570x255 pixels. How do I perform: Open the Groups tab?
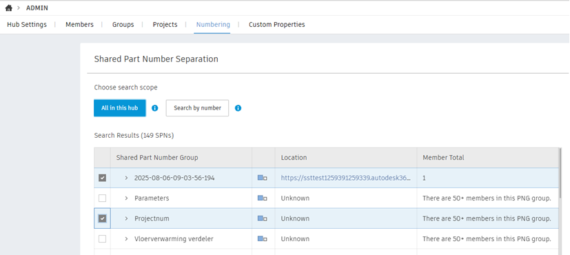(123, 25)
